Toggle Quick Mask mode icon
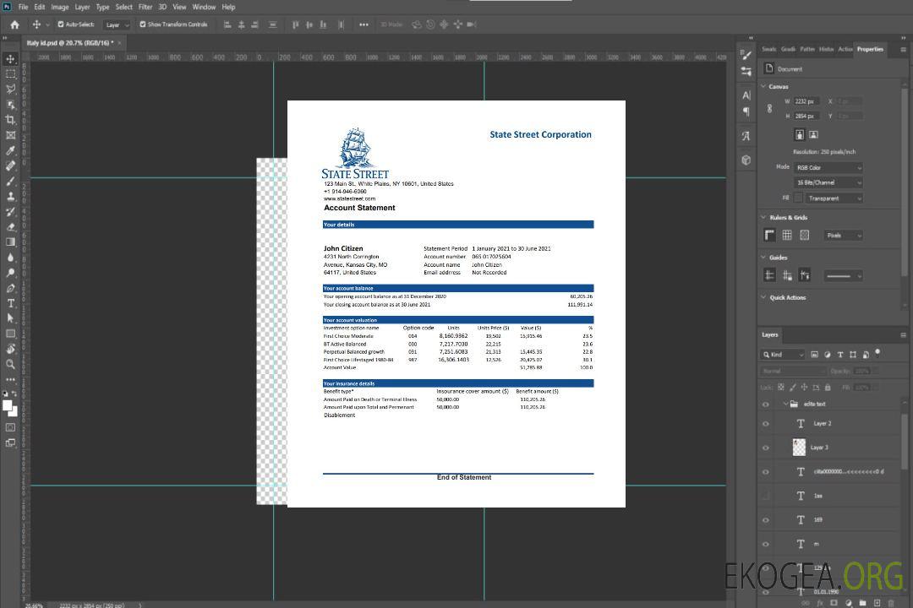Screen dimensions: 913x608 point(10,427)
